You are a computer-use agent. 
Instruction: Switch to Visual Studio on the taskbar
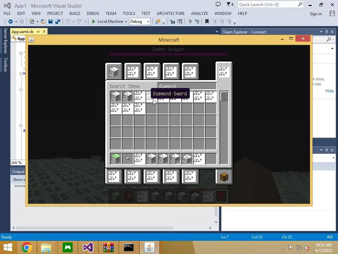point(88,247)
